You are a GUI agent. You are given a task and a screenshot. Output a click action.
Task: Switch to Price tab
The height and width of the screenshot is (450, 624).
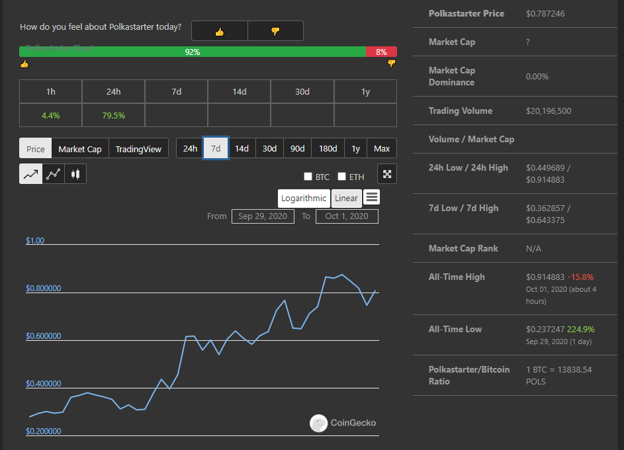tap(36, 148)
